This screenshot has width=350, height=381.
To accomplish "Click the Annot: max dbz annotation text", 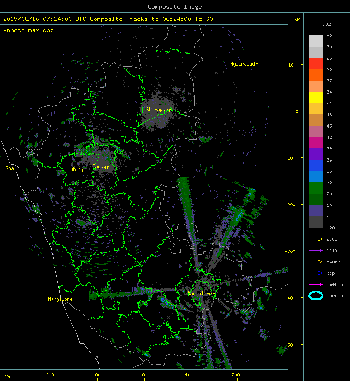I will [x=28, y=30].
